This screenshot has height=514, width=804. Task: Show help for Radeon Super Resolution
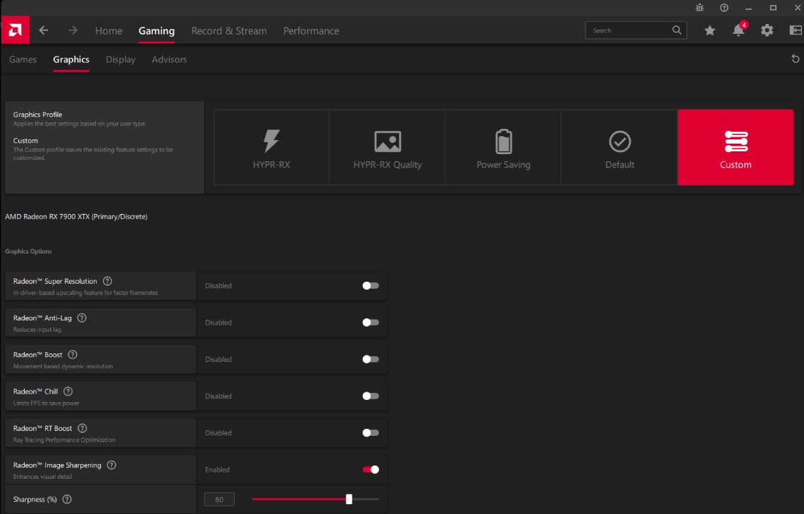click(107, 281)
